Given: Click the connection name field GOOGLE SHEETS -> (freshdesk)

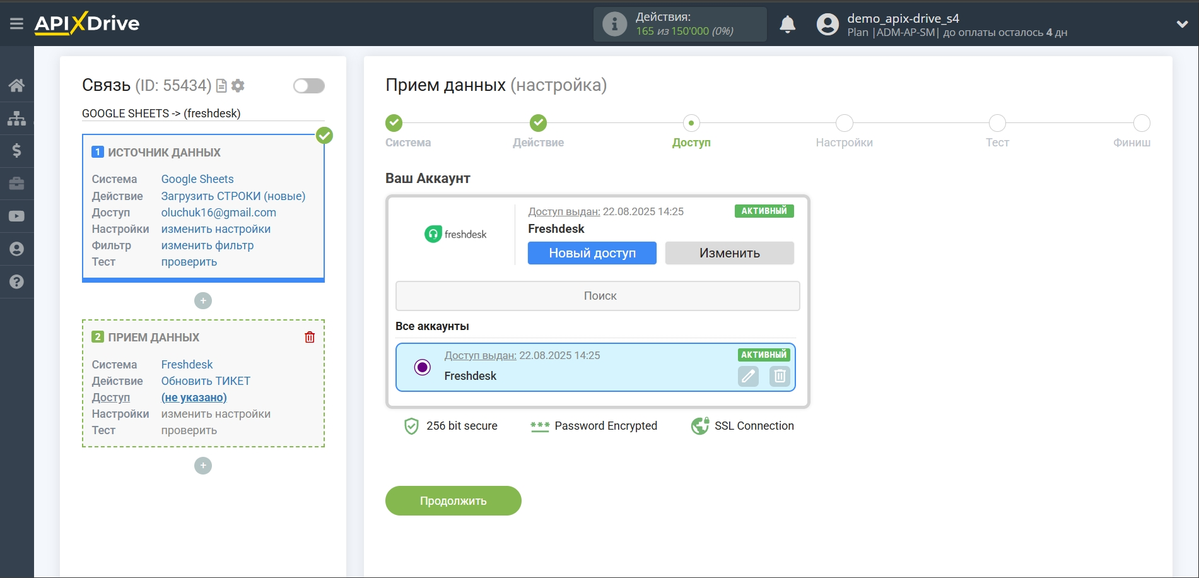Looking at the screenshot, I should (x=203, y=114).
